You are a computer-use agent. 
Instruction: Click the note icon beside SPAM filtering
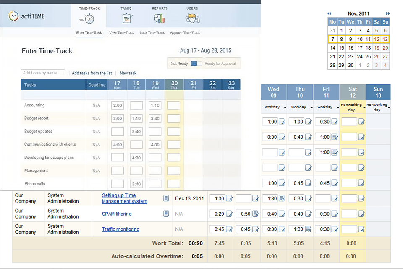[166, 214]
